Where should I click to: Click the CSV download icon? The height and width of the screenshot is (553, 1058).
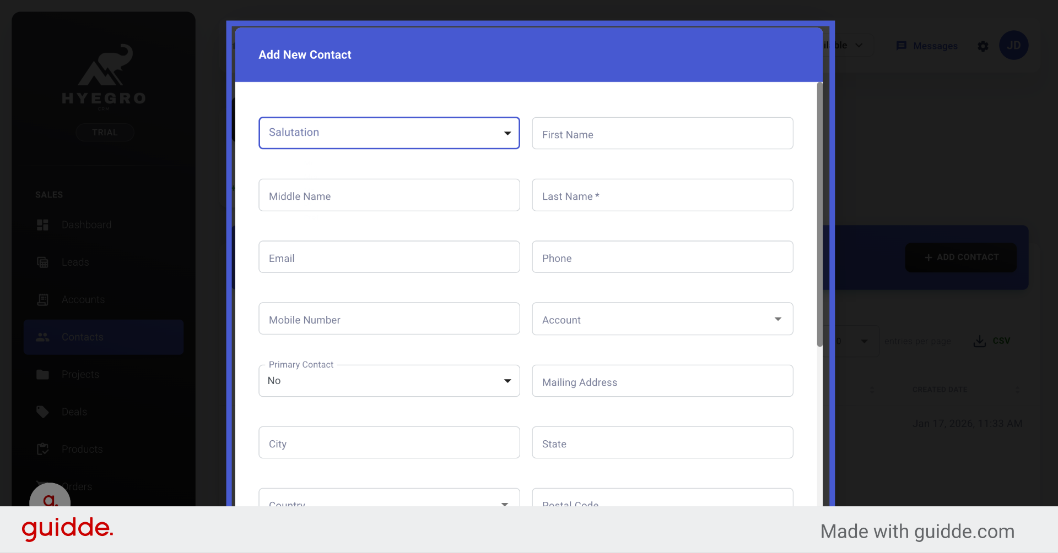click(979, 341)
